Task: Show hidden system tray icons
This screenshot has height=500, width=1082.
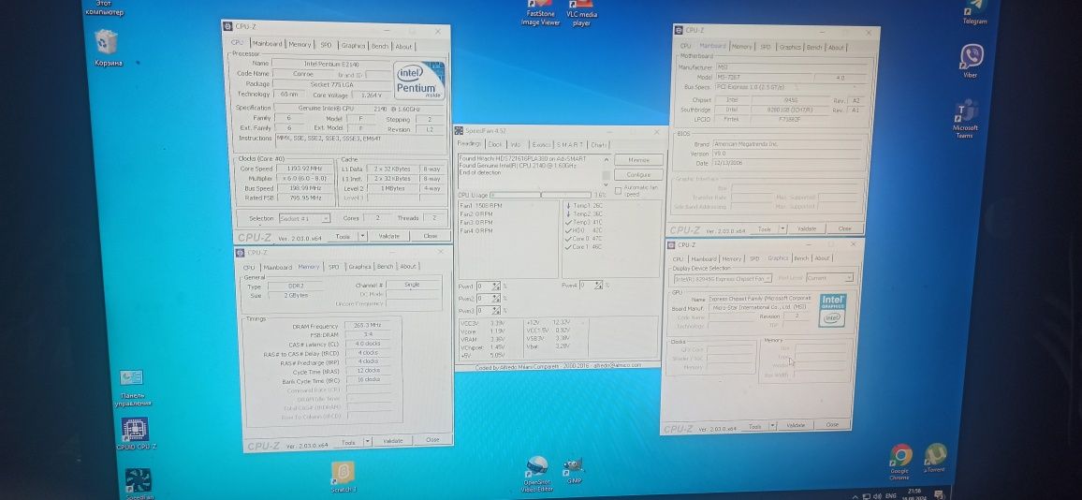Action: click(x=855, y=496)
